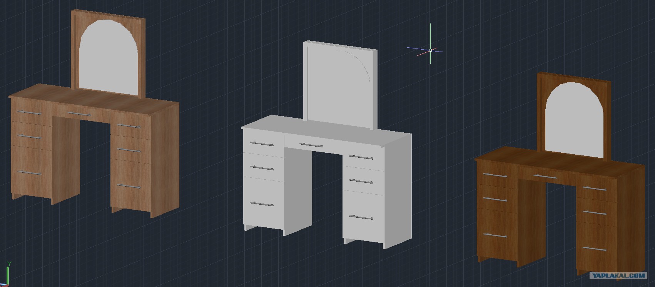Screen dimensions: 655x287
Task: Select the center drawer handle on the white table
Action: click(x=311, y=145)
